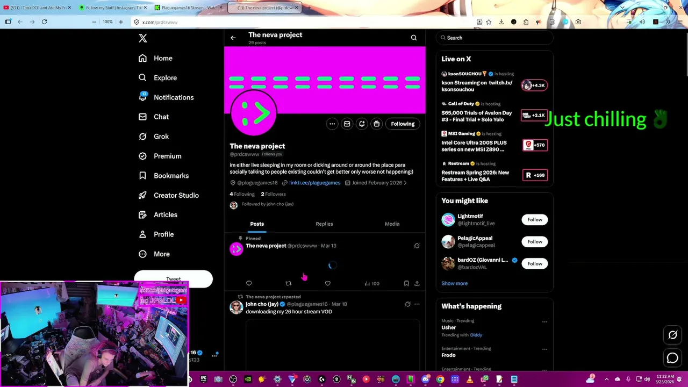
Task: Send a message via the envelope icon
Action: pos(347,124)
